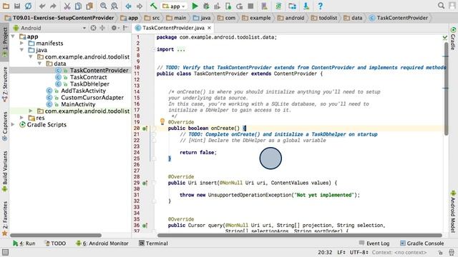458x257 pixels.
Task: Open Project panel gear settings
Action: (x=114, y=28)
